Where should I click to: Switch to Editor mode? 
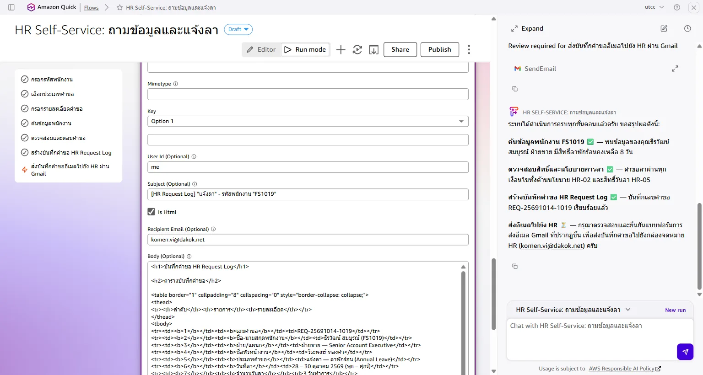coord(261,49)
